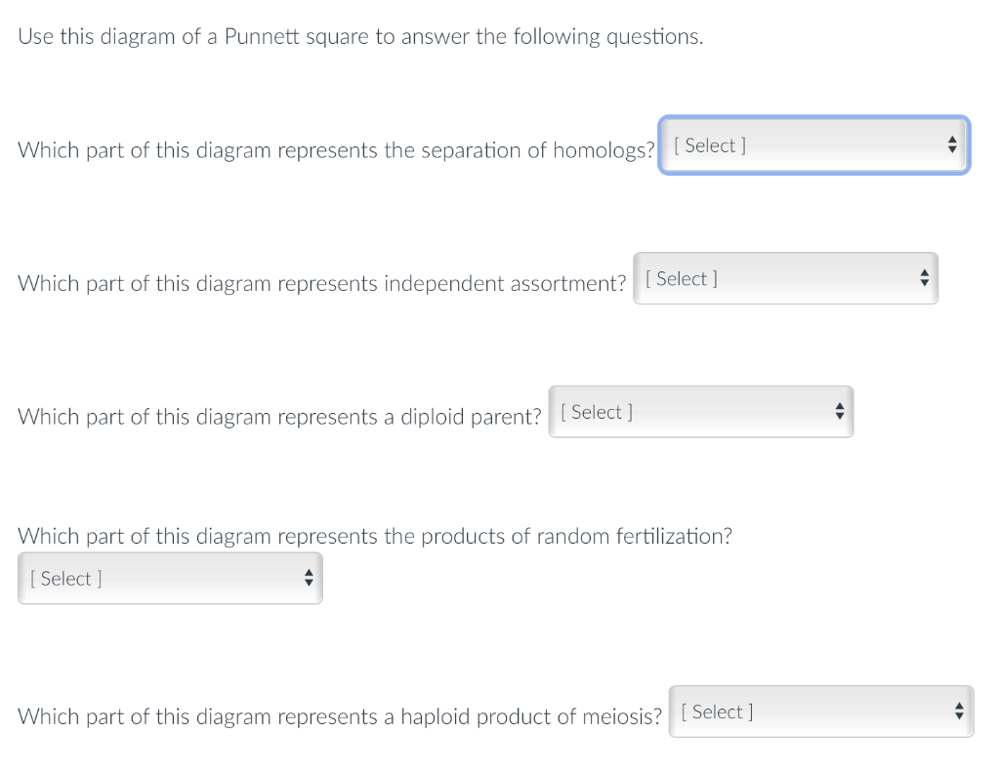The height and width of the screenshot is (774, 1000).
Task: Click the arrow icon on the homologs dropdown
Action: tap(952, 145)
